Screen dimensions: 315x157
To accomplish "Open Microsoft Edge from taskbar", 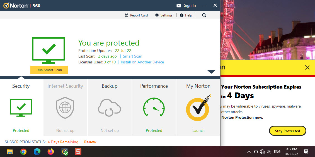I will click(37, 152).
